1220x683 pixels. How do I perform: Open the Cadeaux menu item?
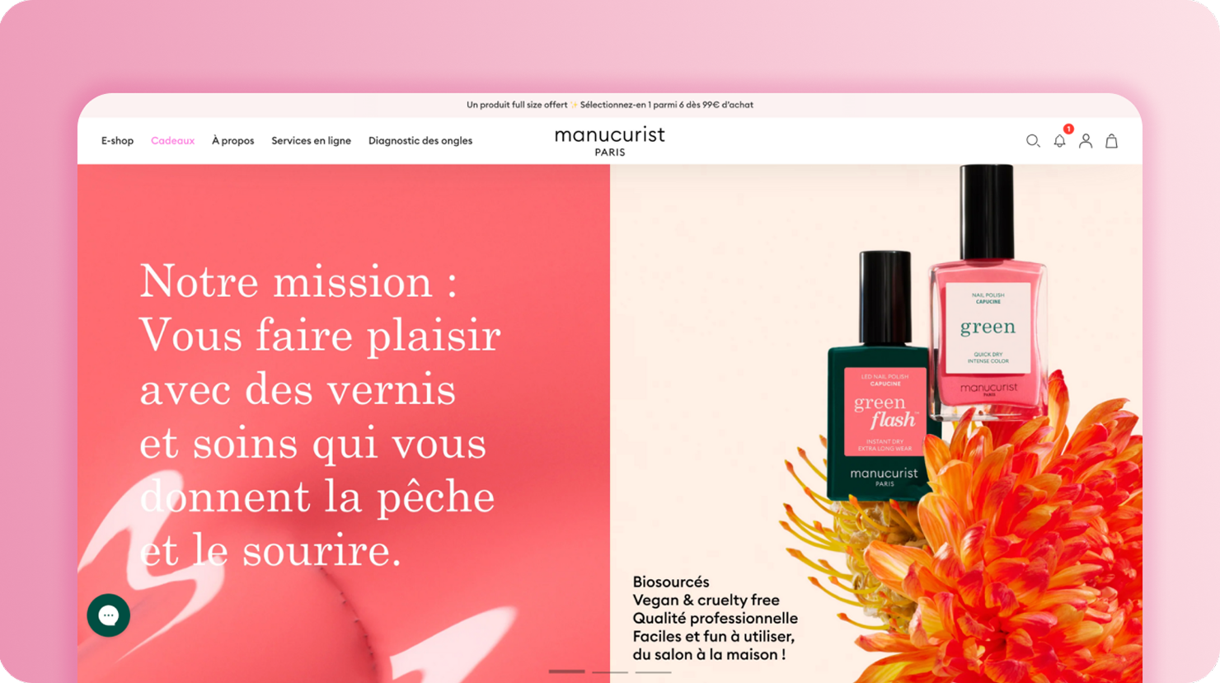pos(172,141)
